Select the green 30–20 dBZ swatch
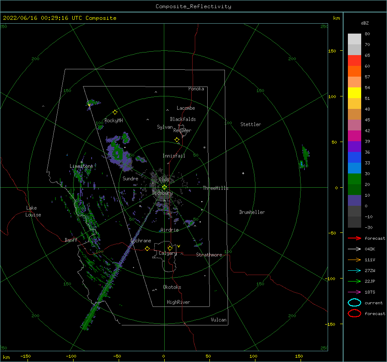The height and width of the screenshot is (362, 387). (x=354, y=179)
